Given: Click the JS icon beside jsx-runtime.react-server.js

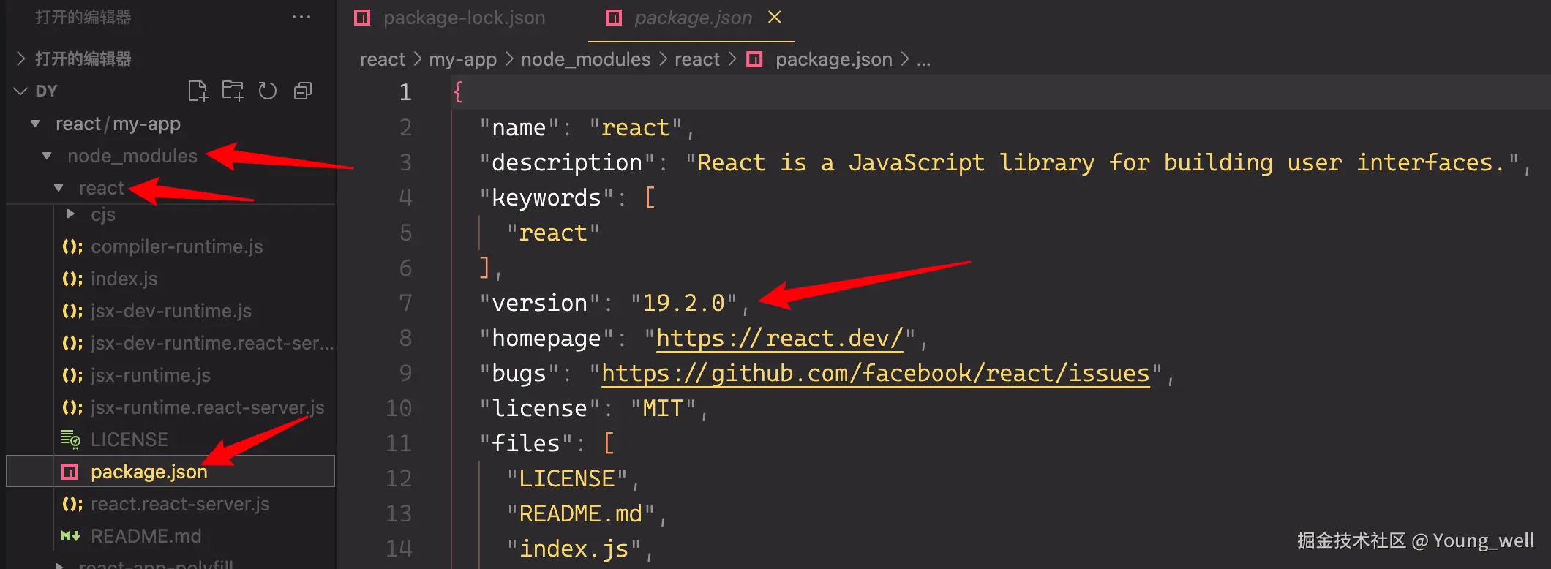Looking at the screenshot, I should point(72,407).
